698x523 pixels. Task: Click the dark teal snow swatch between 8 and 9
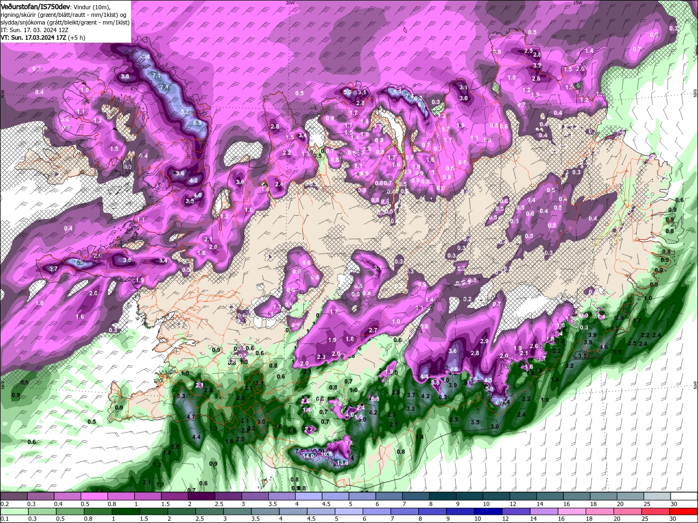[442, 496]
